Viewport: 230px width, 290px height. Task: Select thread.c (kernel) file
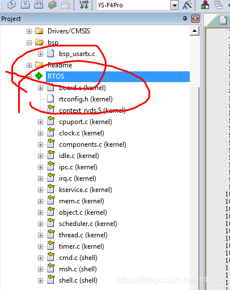click(x=83, y=235)
